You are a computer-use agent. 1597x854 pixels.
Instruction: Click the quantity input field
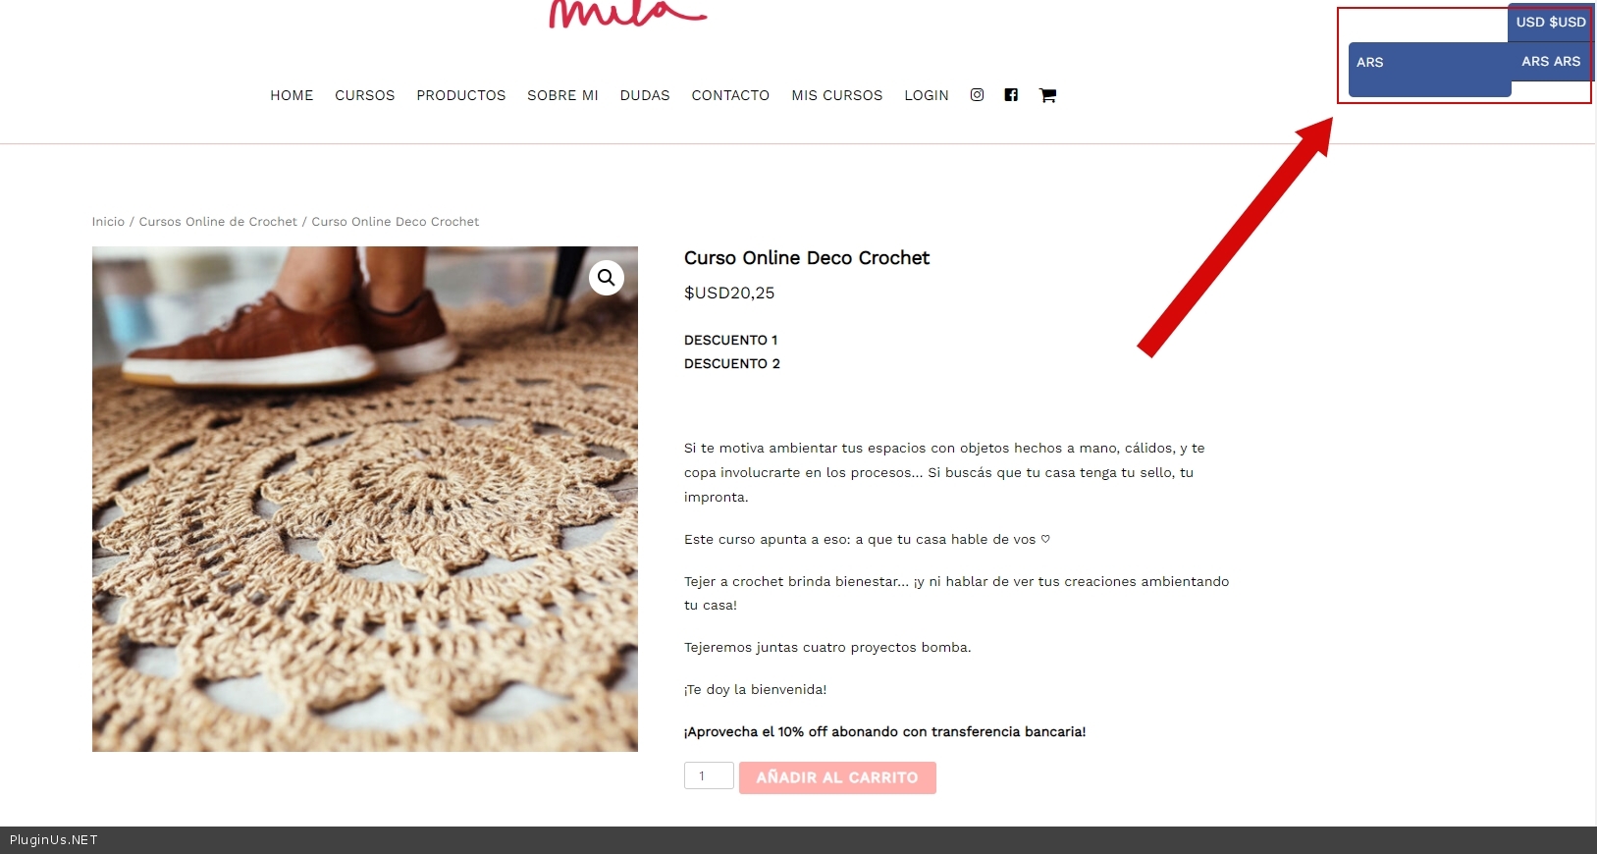(709, 775)
